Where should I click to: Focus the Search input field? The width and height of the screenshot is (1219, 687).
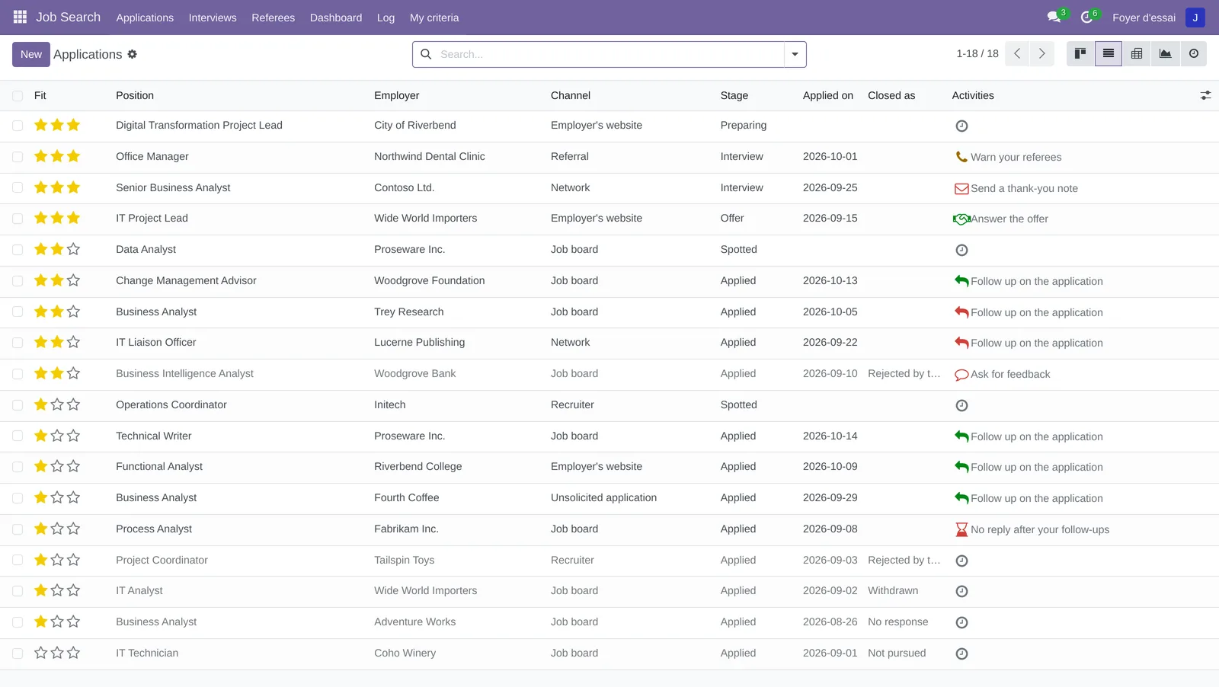[x=609, y=54]
